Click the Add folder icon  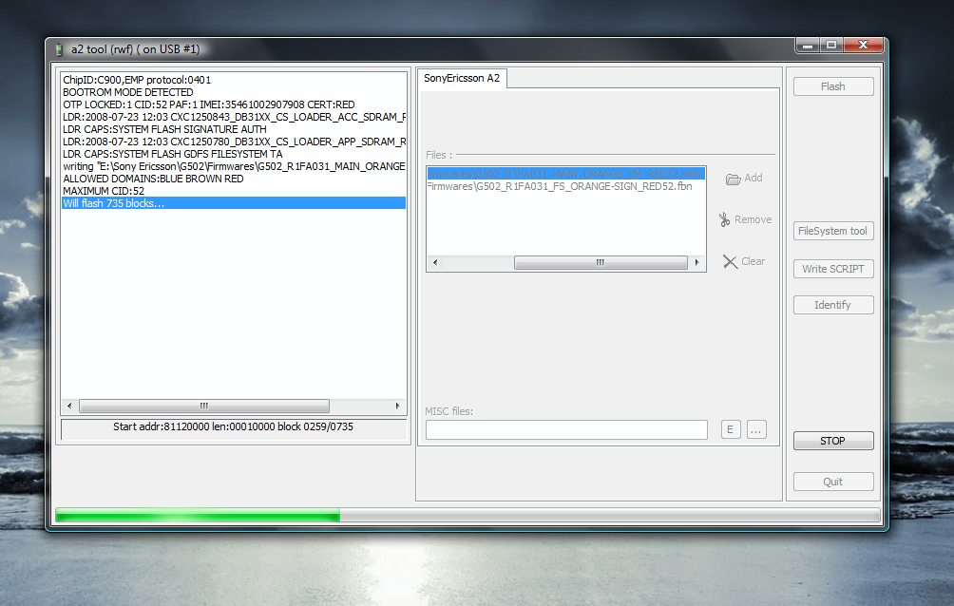click(x=734, y=179)
